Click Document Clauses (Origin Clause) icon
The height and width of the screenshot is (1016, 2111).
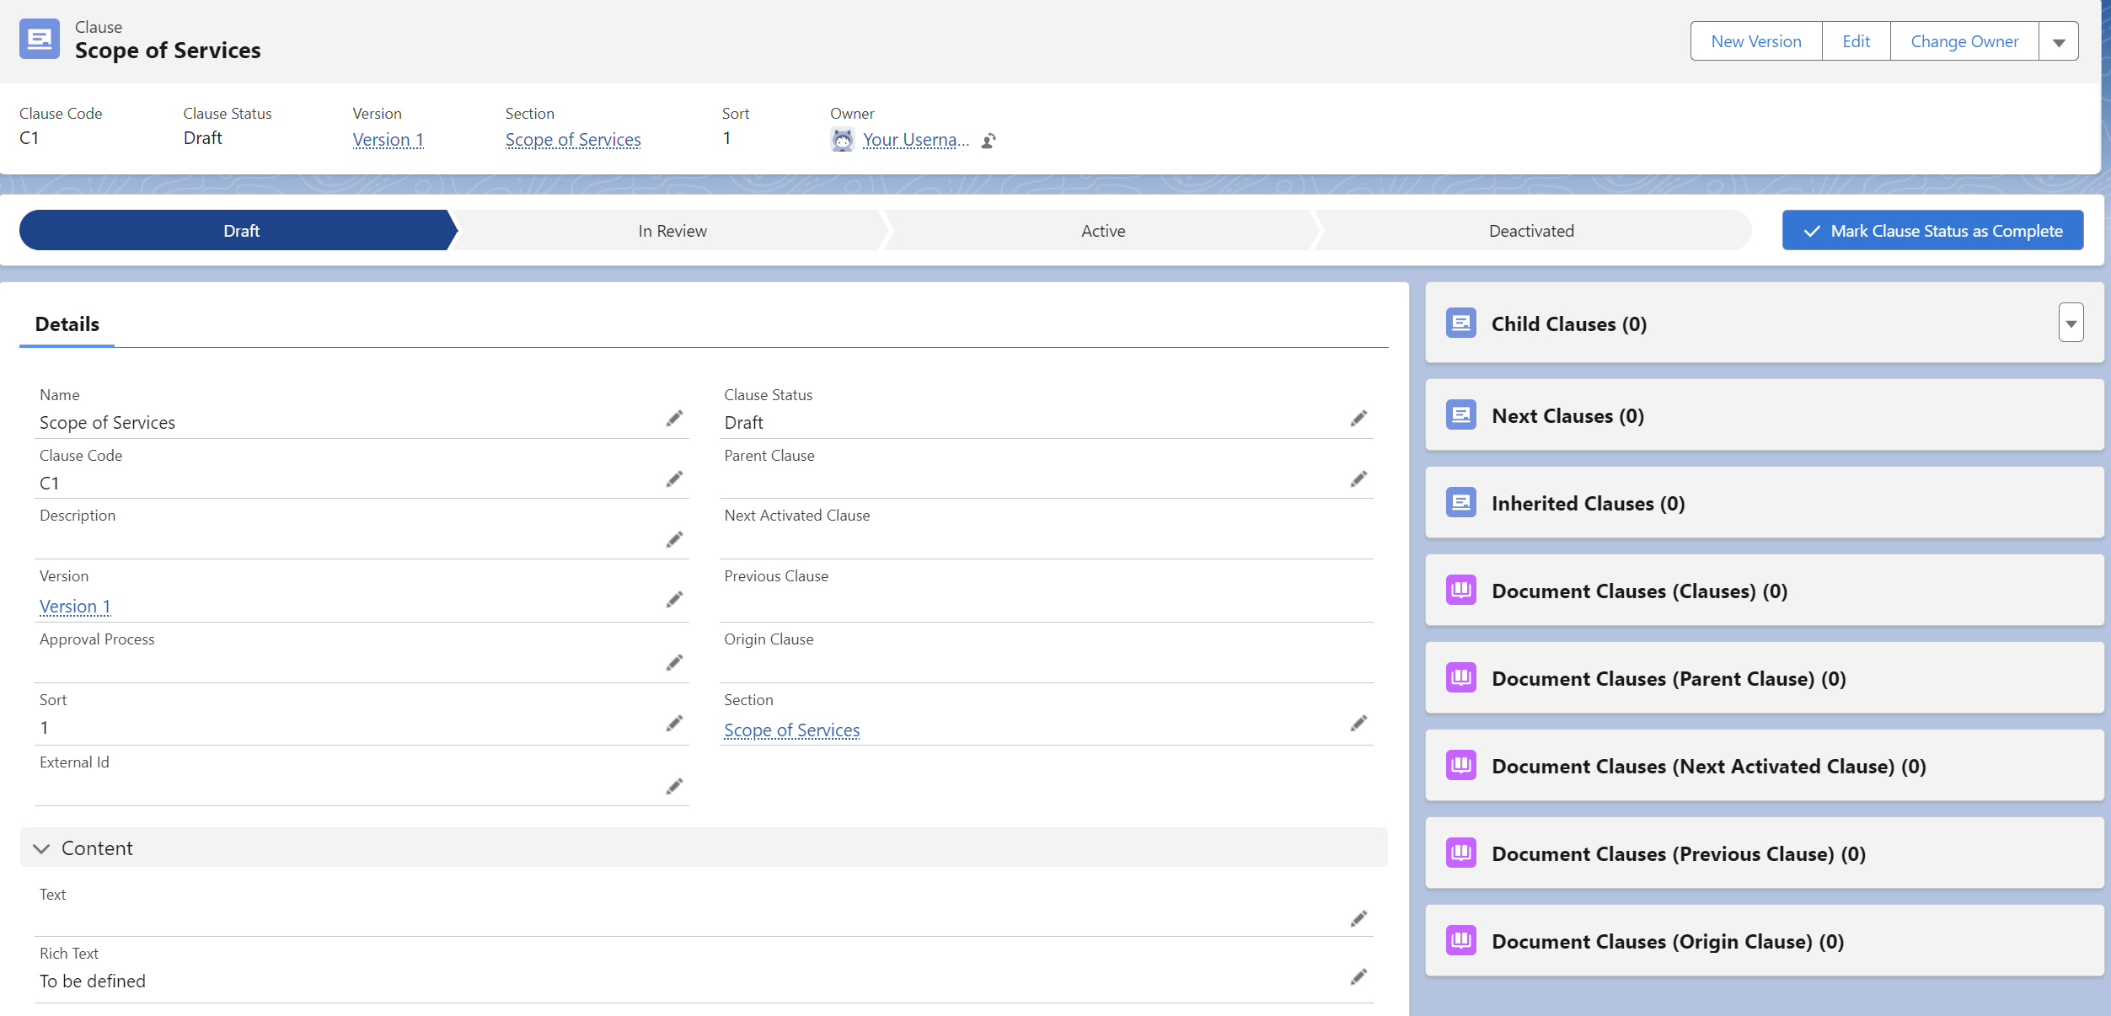1460,941
